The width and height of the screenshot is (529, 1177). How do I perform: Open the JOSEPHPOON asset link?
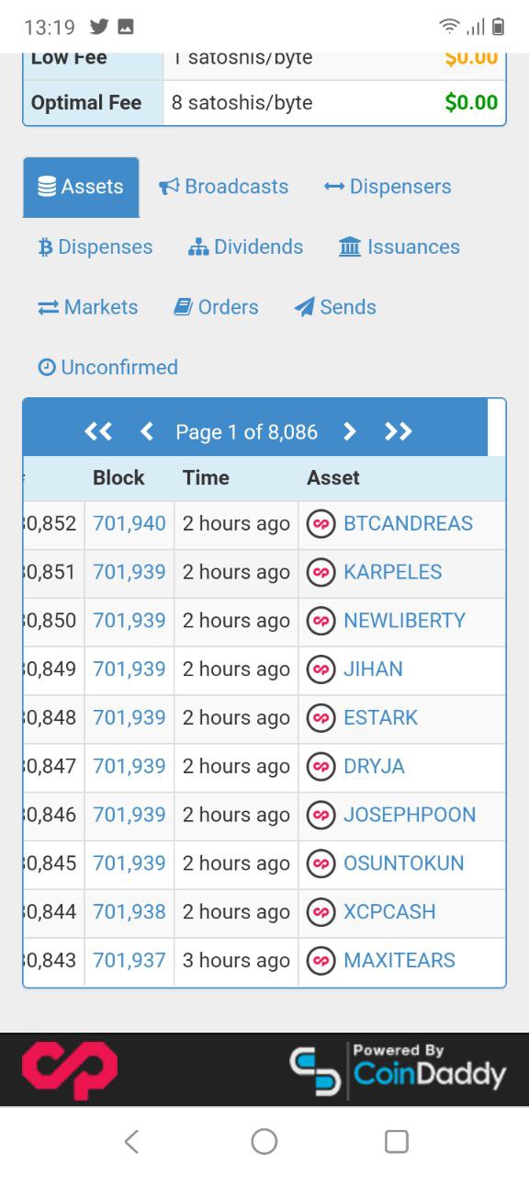[x=410, y=815]
